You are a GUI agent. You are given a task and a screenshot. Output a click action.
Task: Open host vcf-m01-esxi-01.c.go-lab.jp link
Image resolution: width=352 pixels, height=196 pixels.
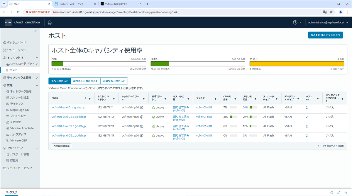point(69,108)
